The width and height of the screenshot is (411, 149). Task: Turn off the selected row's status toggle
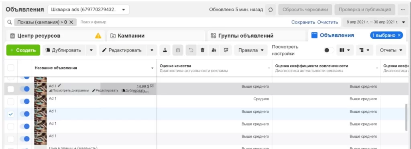(24, 114)
